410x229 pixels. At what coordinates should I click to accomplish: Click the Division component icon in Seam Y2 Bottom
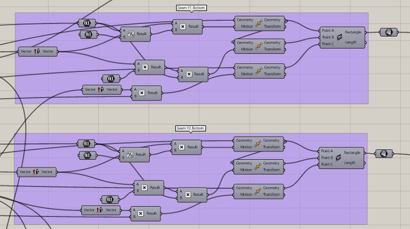click(x=130, y=155)
